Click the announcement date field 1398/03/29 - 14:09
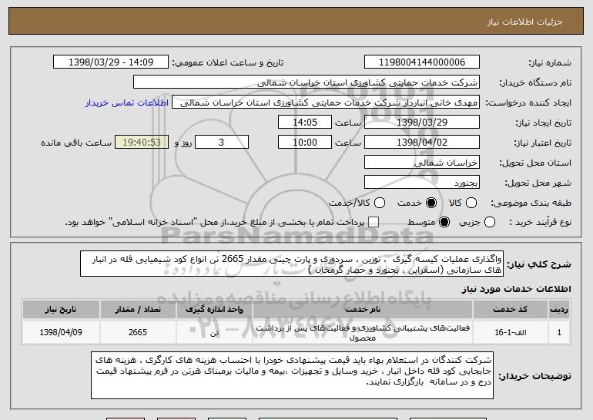593x420 pixels. coord(111,62)
